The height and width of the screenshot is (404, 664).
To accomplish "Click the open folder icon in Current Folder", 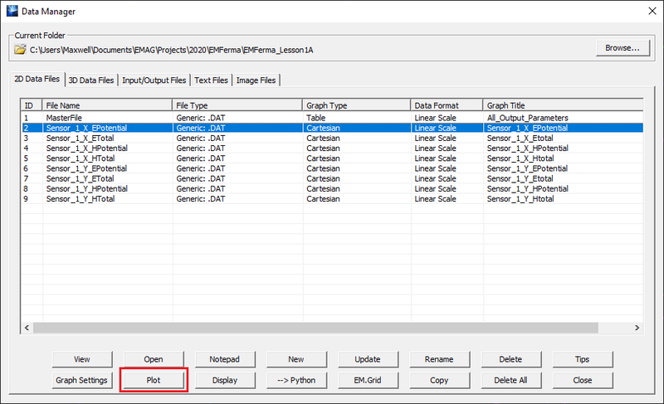I will [21, 49].
